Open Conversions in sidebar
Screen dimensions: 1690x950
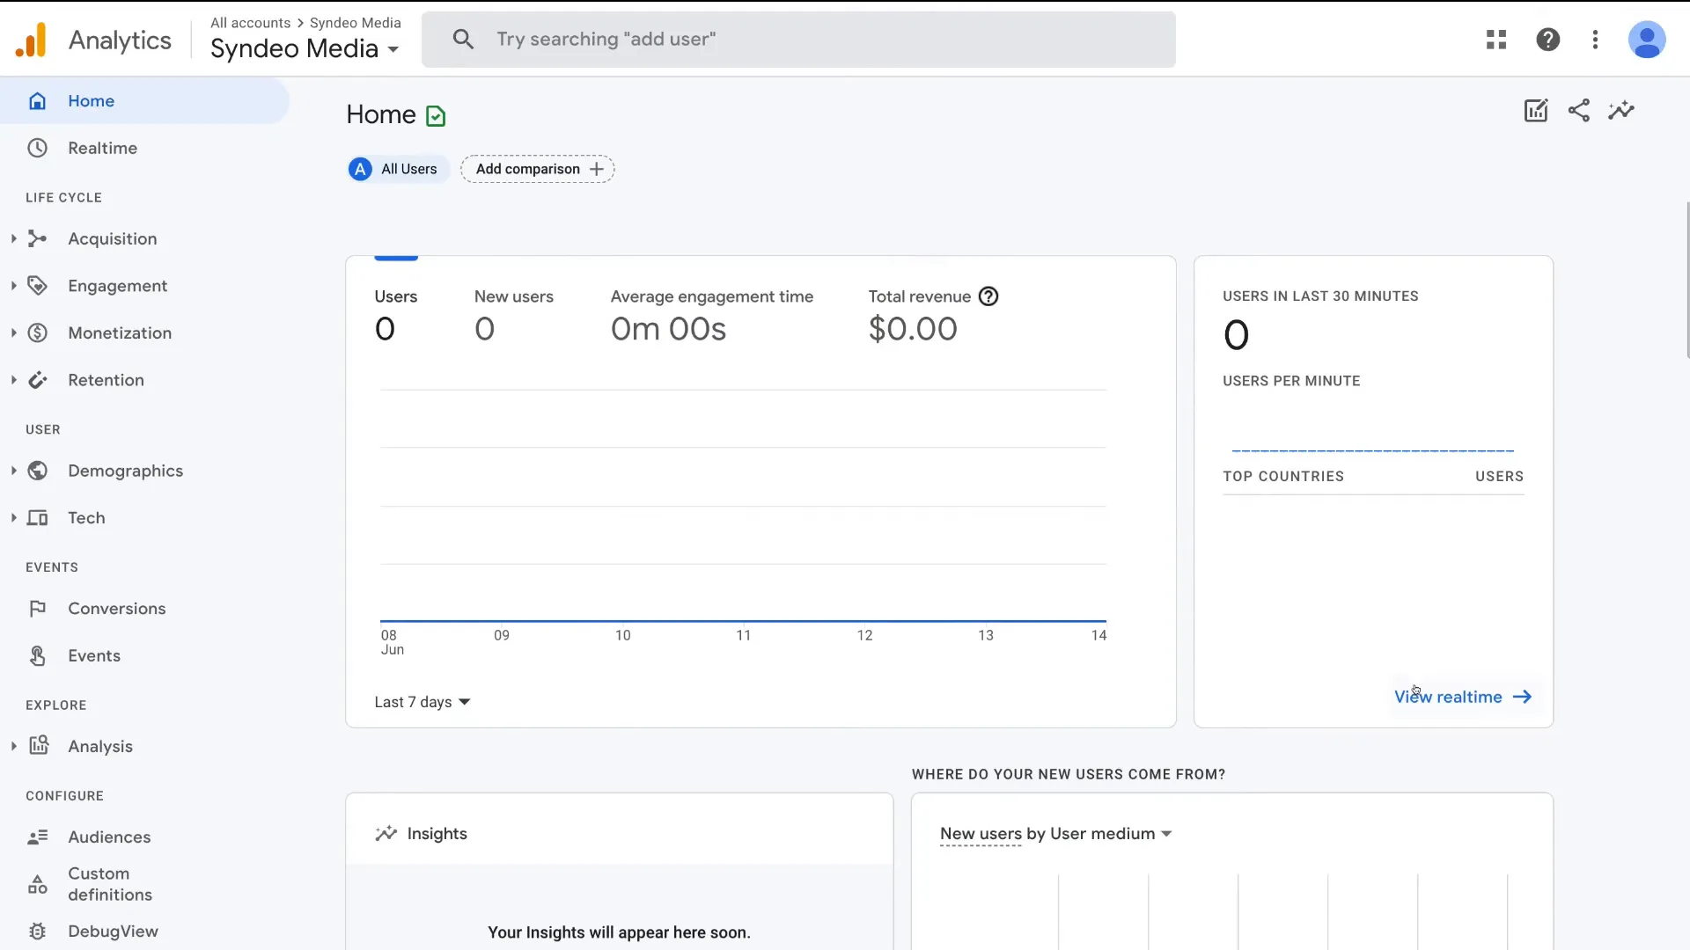tap(144, 609)
